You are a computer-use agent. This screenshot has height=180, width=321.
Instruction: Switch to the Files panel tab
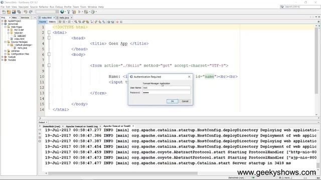[x=14, y=18]
